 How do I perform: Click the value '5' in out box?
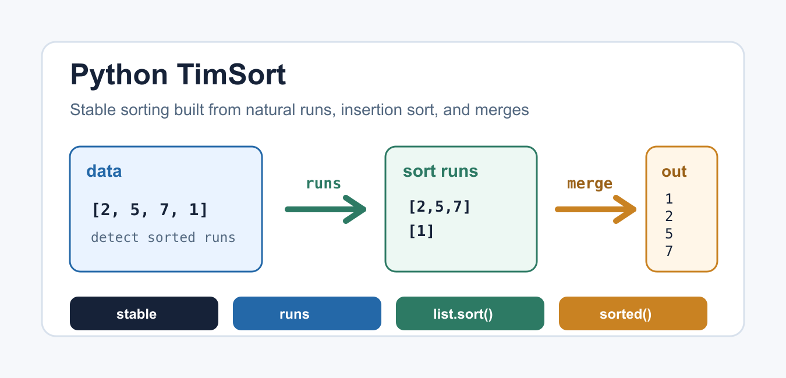tap(669, 234)
